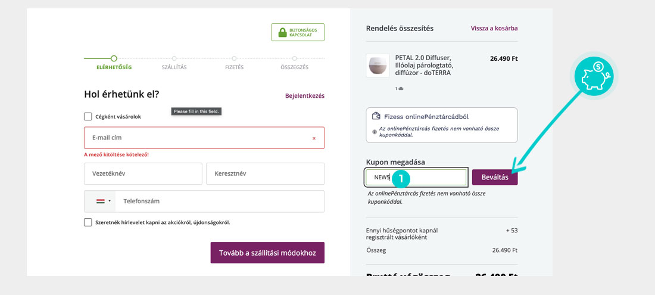
Task: Go back via Vissza a kosárba link
Action: [x=494, y=28]
